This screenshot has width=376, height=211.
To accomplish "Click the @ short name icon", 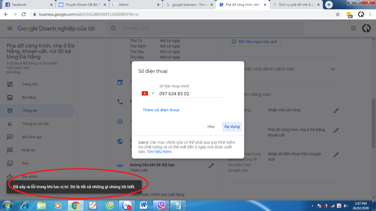I will tap(120, 122).
